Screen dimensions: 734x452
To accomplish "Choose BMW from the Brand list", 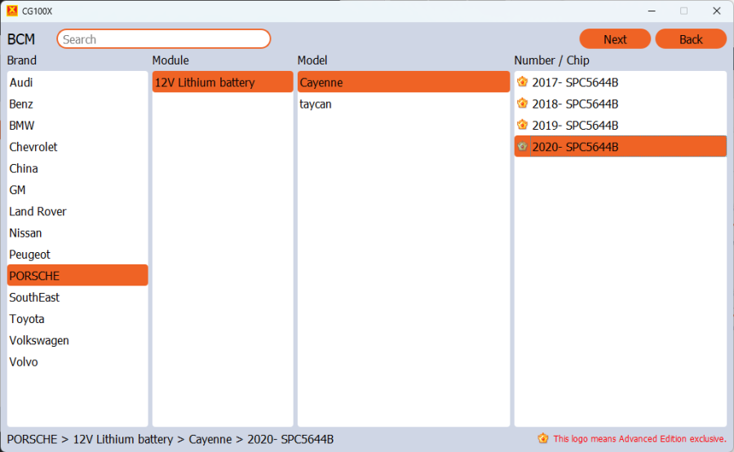I will pos(22,126).
